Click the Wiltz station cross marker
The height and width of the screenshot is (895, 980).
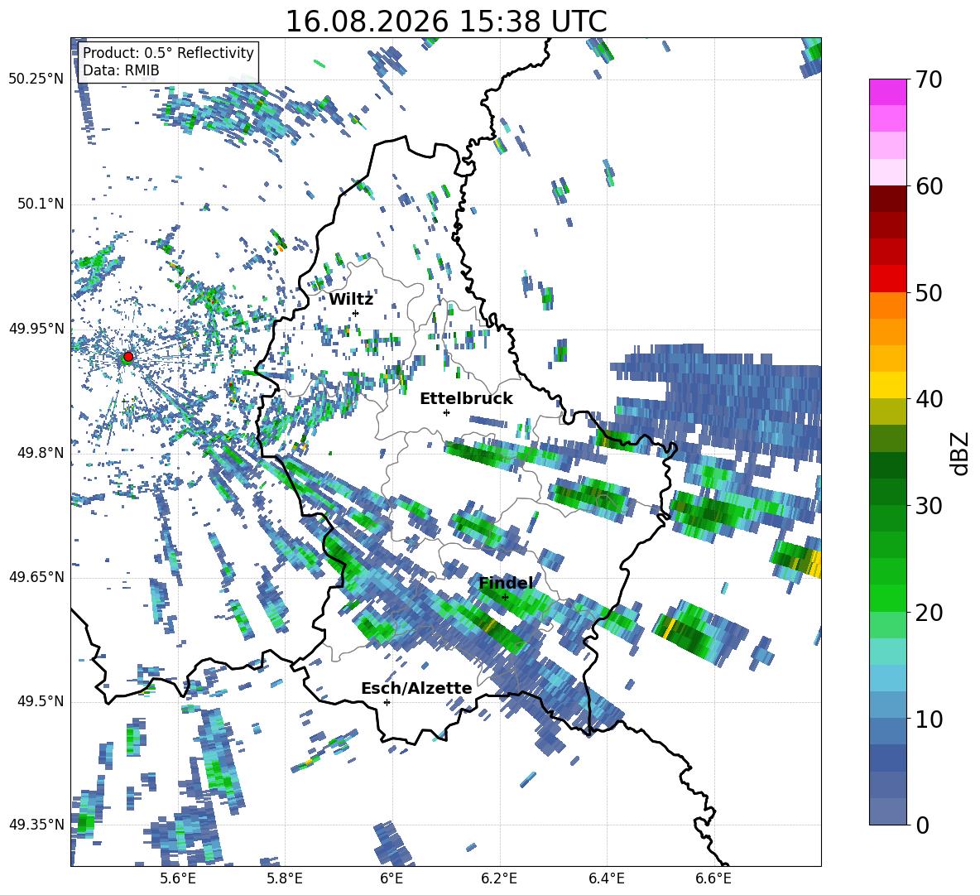[356, 313]
